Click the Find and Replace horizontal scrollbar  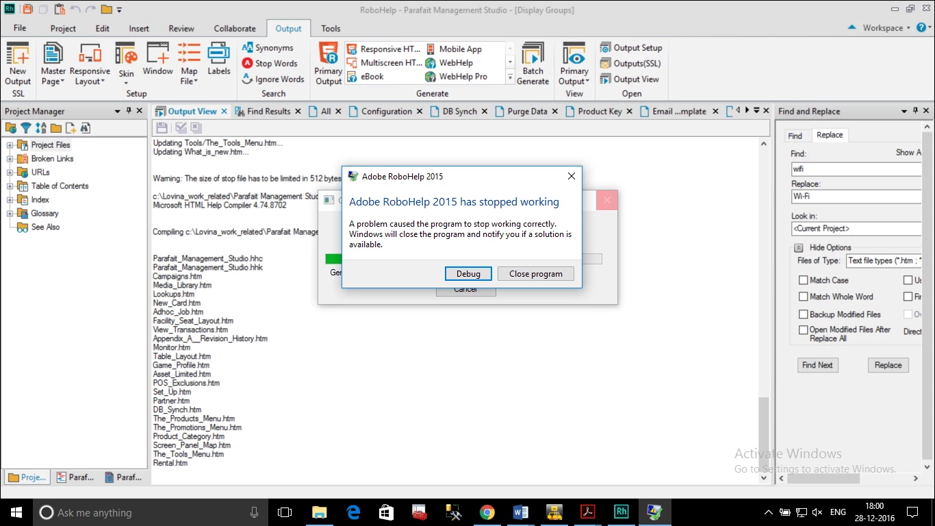[x=849, y=479]
